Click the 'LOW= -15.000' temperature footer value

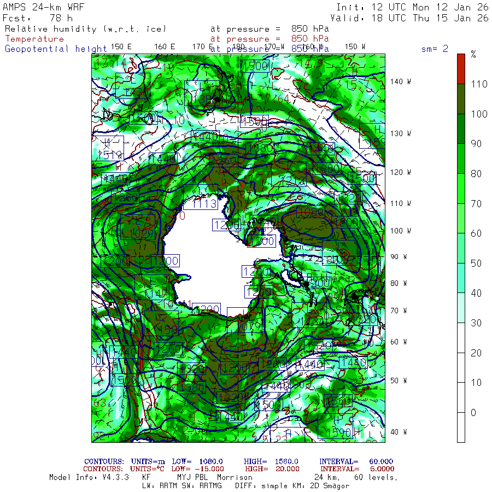click(x=197, y=469)
